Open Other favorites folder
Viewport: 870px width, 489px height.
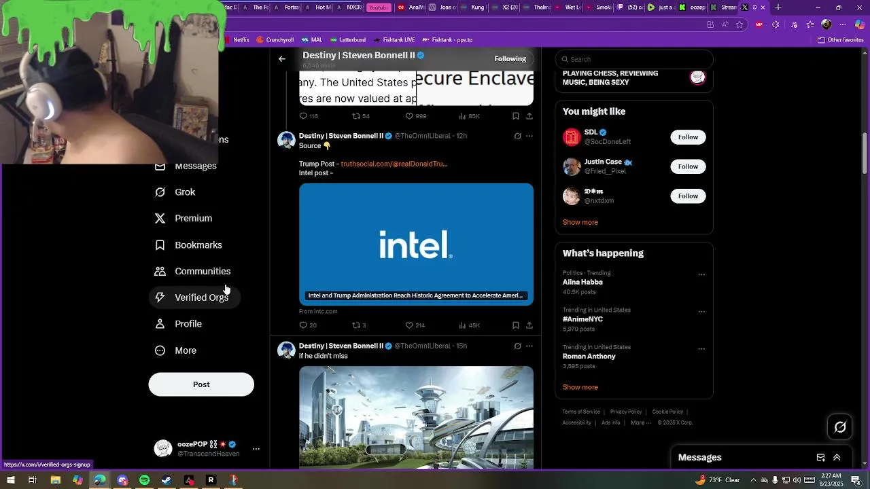(841, 40)
